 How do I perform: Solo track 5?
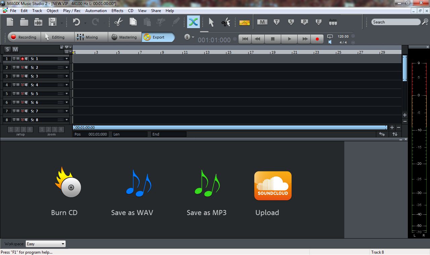point(14,94)
